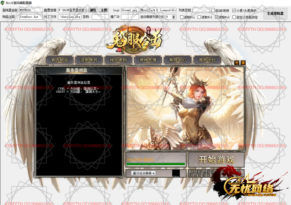The image size is (291, 205).
Task: Click the 无忧网络 dragon logo
Action: (x=249, y=183)
